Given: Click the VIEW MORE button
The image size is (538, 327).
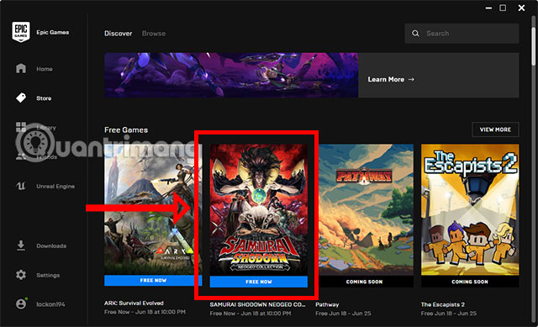Looking at the screenshot, I should pyautogui.click(x=495, y=129).
